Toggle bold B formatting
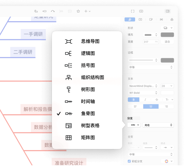192x166 pixels. (x=133, y=99)
